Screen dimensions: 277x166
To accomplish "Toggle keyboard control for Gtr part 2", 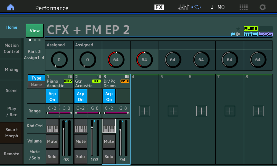I will (x=81, y=126).
